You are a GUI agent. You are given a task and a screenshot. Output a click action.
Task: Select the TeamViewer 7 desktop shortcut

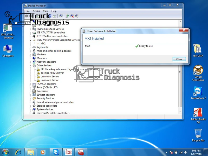(x=198, y=93)
